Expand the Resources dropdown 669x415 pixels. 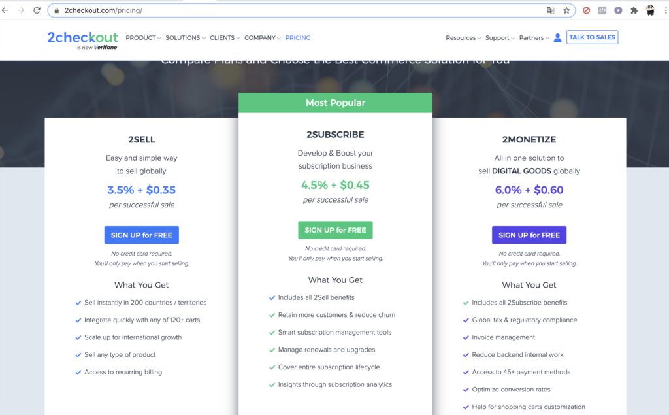point(463,37)
